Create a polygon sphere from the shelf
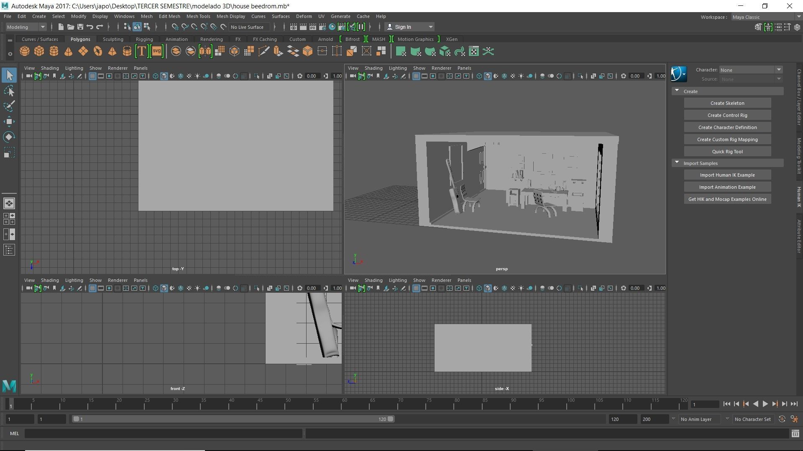The image size is (803, 451). 25,51
